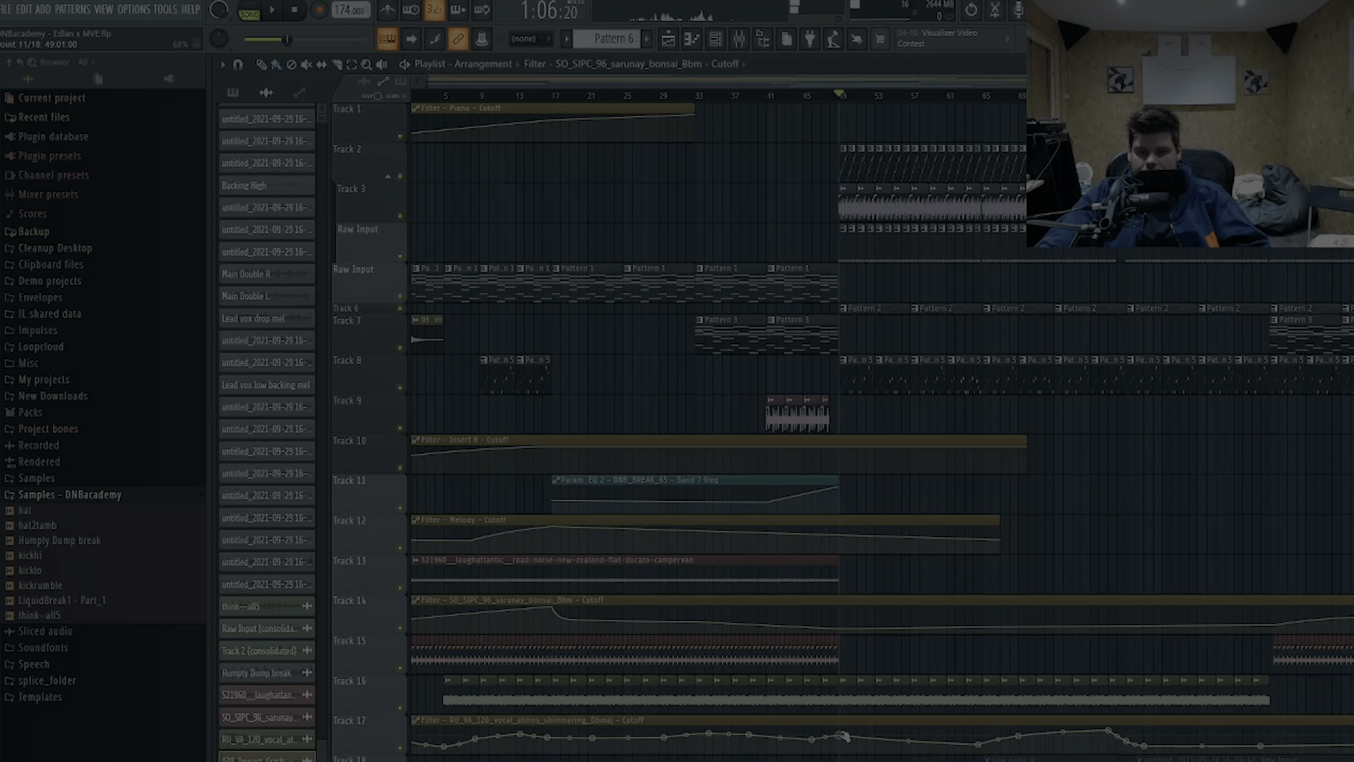Select the playlist Select tool
The height and width of the screenshot is (762, 1354).
coord(351,64)
